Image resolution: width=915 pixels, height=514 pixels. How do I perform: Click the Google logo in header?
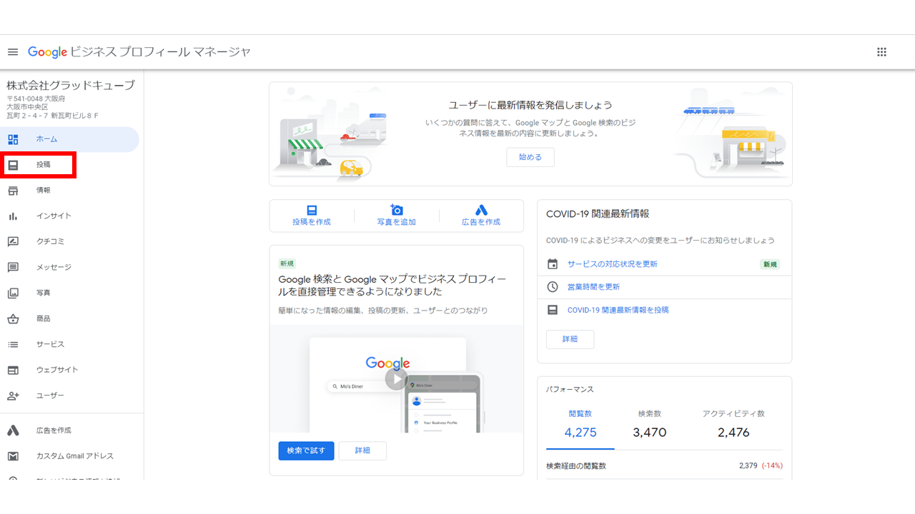click(47, 52)
